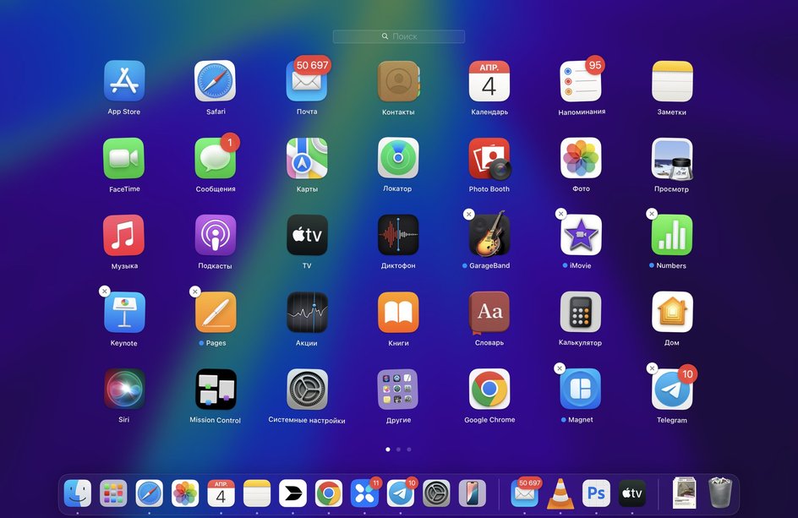Click the Launchpad icon in the Dock
This screenshot has height=518, width=798.
point(113,493)
